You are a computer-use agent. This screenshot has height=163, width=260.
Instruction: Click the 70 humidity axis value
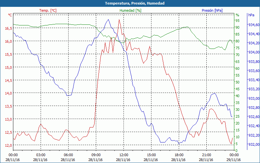pyautogui.click(x=238, y=55)
